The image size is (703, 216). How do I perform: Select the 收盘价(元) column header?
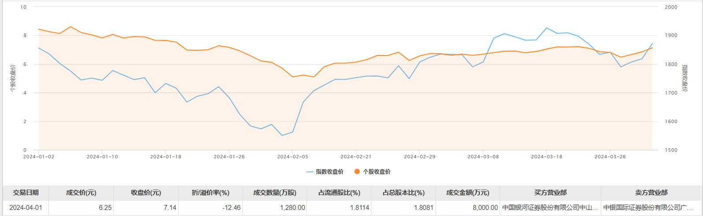coord(146,193)
